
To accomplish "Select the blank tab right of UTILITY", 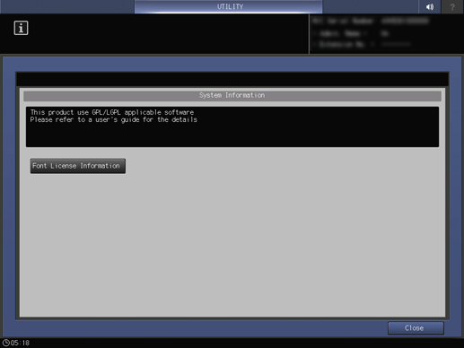I will [x=371, y=6].
